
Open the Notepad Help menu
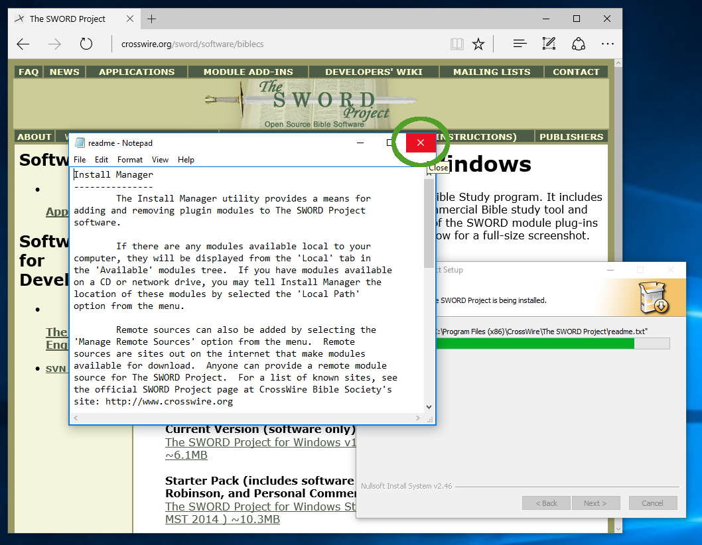(186, 160)
